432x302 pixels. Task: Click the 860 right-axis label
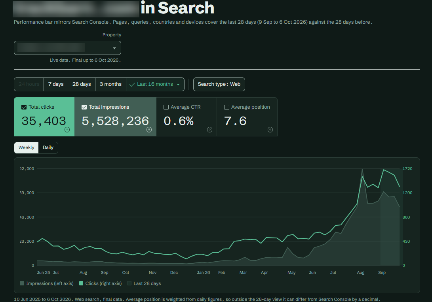coord(406,217)
